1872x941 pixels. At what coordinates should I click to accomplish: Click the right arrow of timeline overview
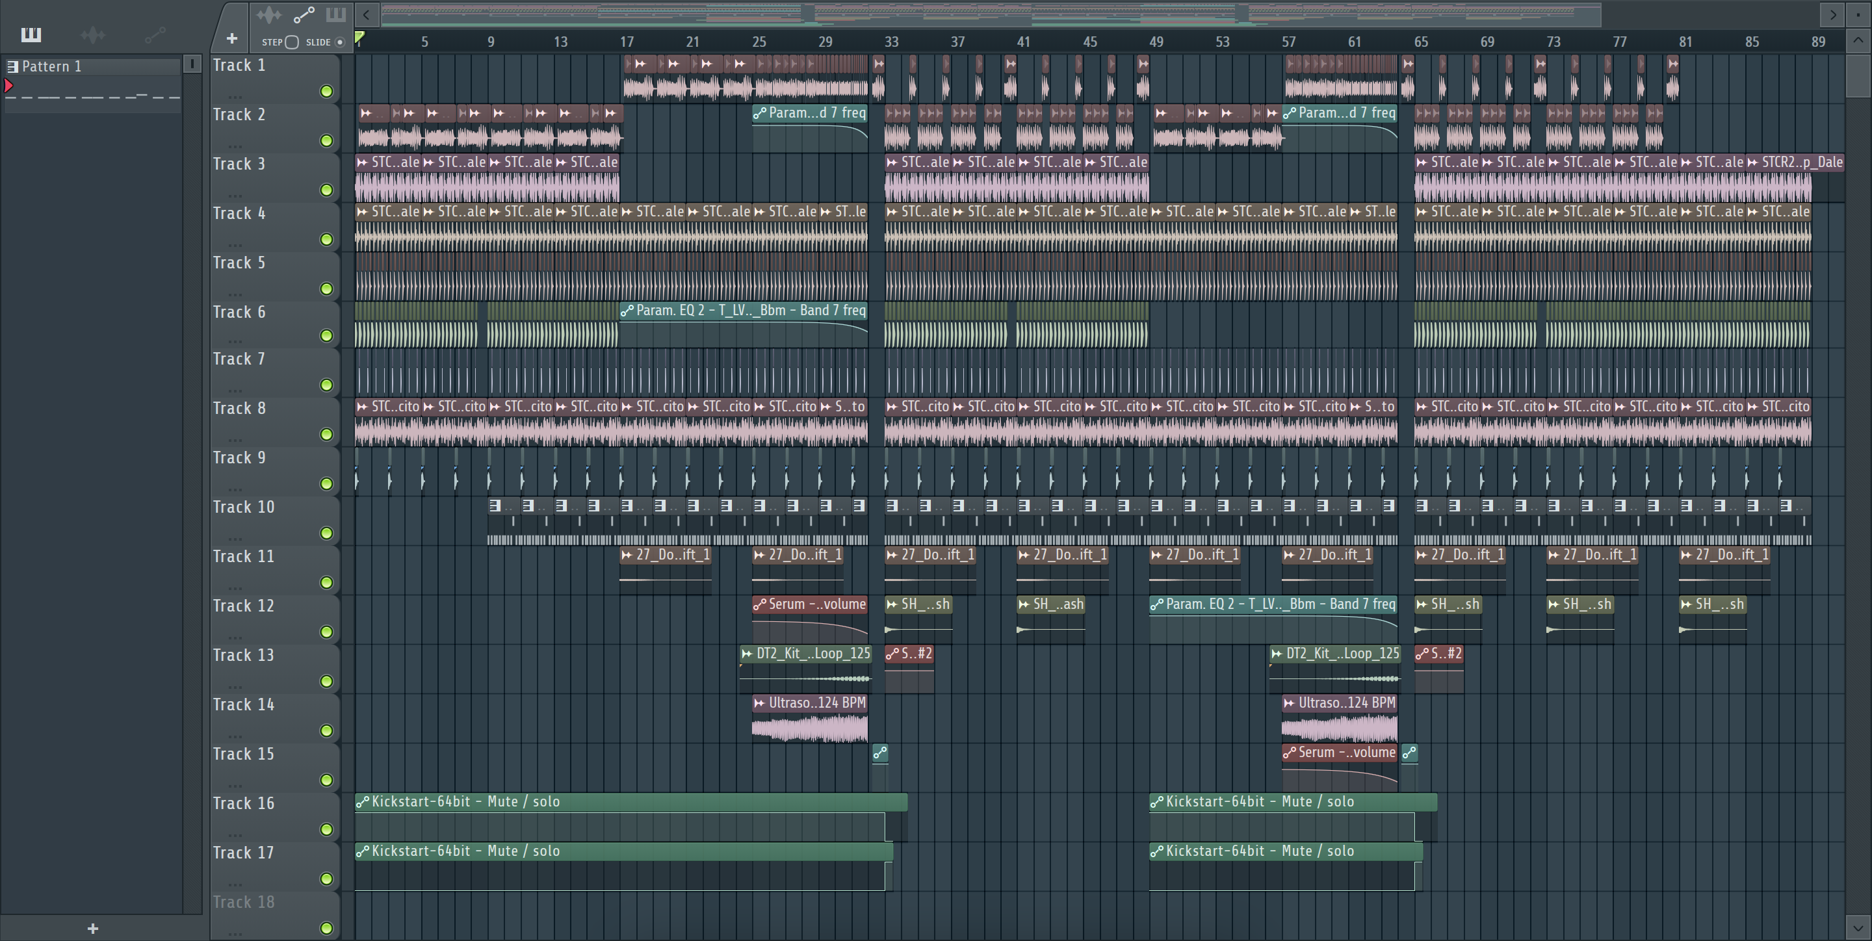(x=1833, y=14)
